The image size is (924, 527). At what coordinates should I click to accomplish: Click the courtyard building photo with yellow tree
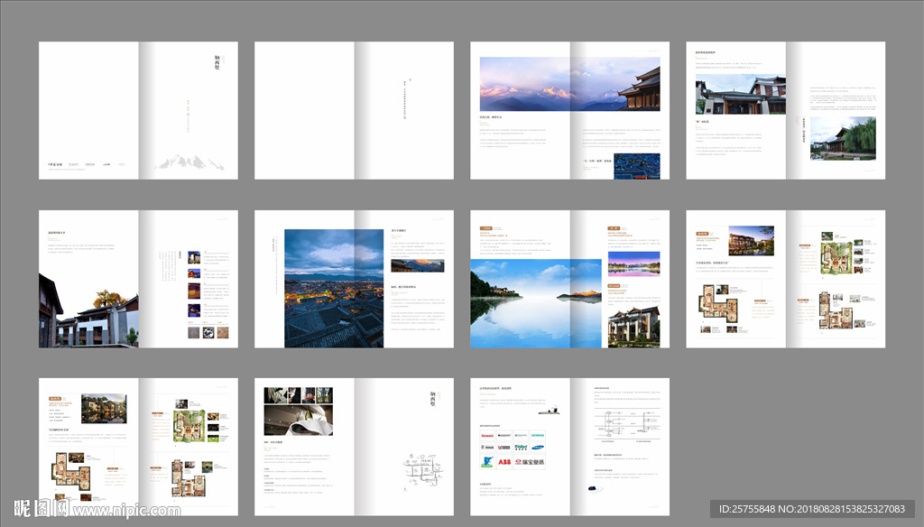(88, 310)
